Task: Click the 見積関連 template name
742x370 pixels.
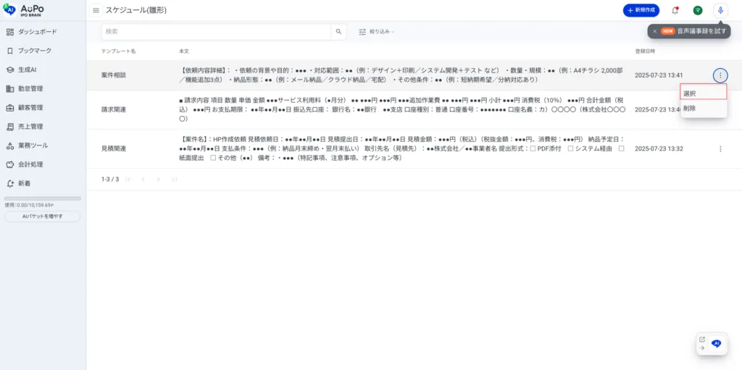Action: pos(114,148)
